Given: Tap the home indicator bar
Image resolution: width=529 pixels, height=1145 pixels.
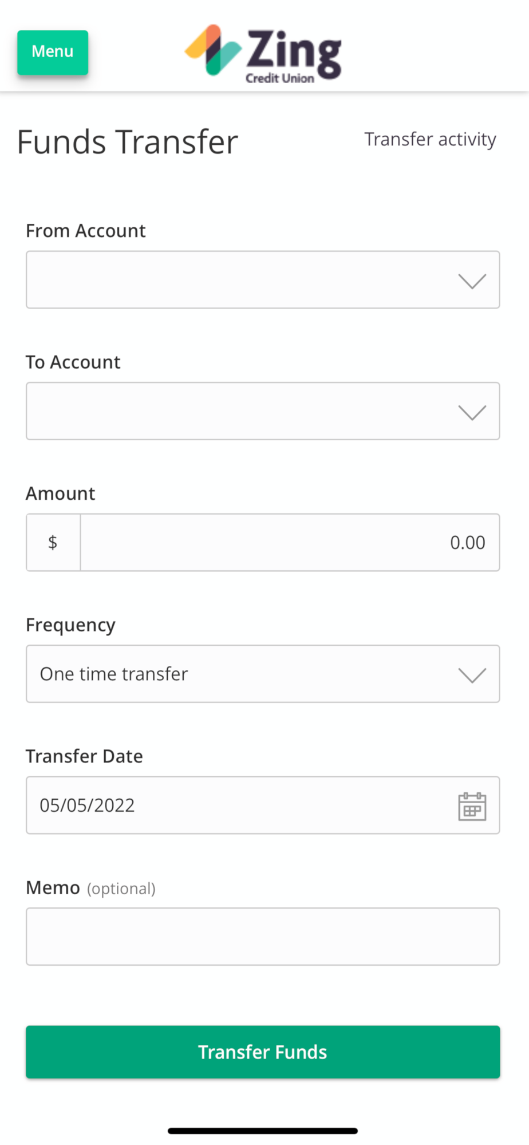Looking at the screenshot, I should [263, 1131].
